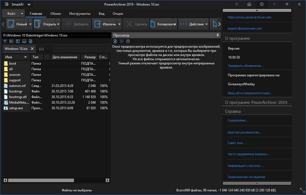
Task: Expand the Файл dropdown arrow
Action: click(22, 13)
